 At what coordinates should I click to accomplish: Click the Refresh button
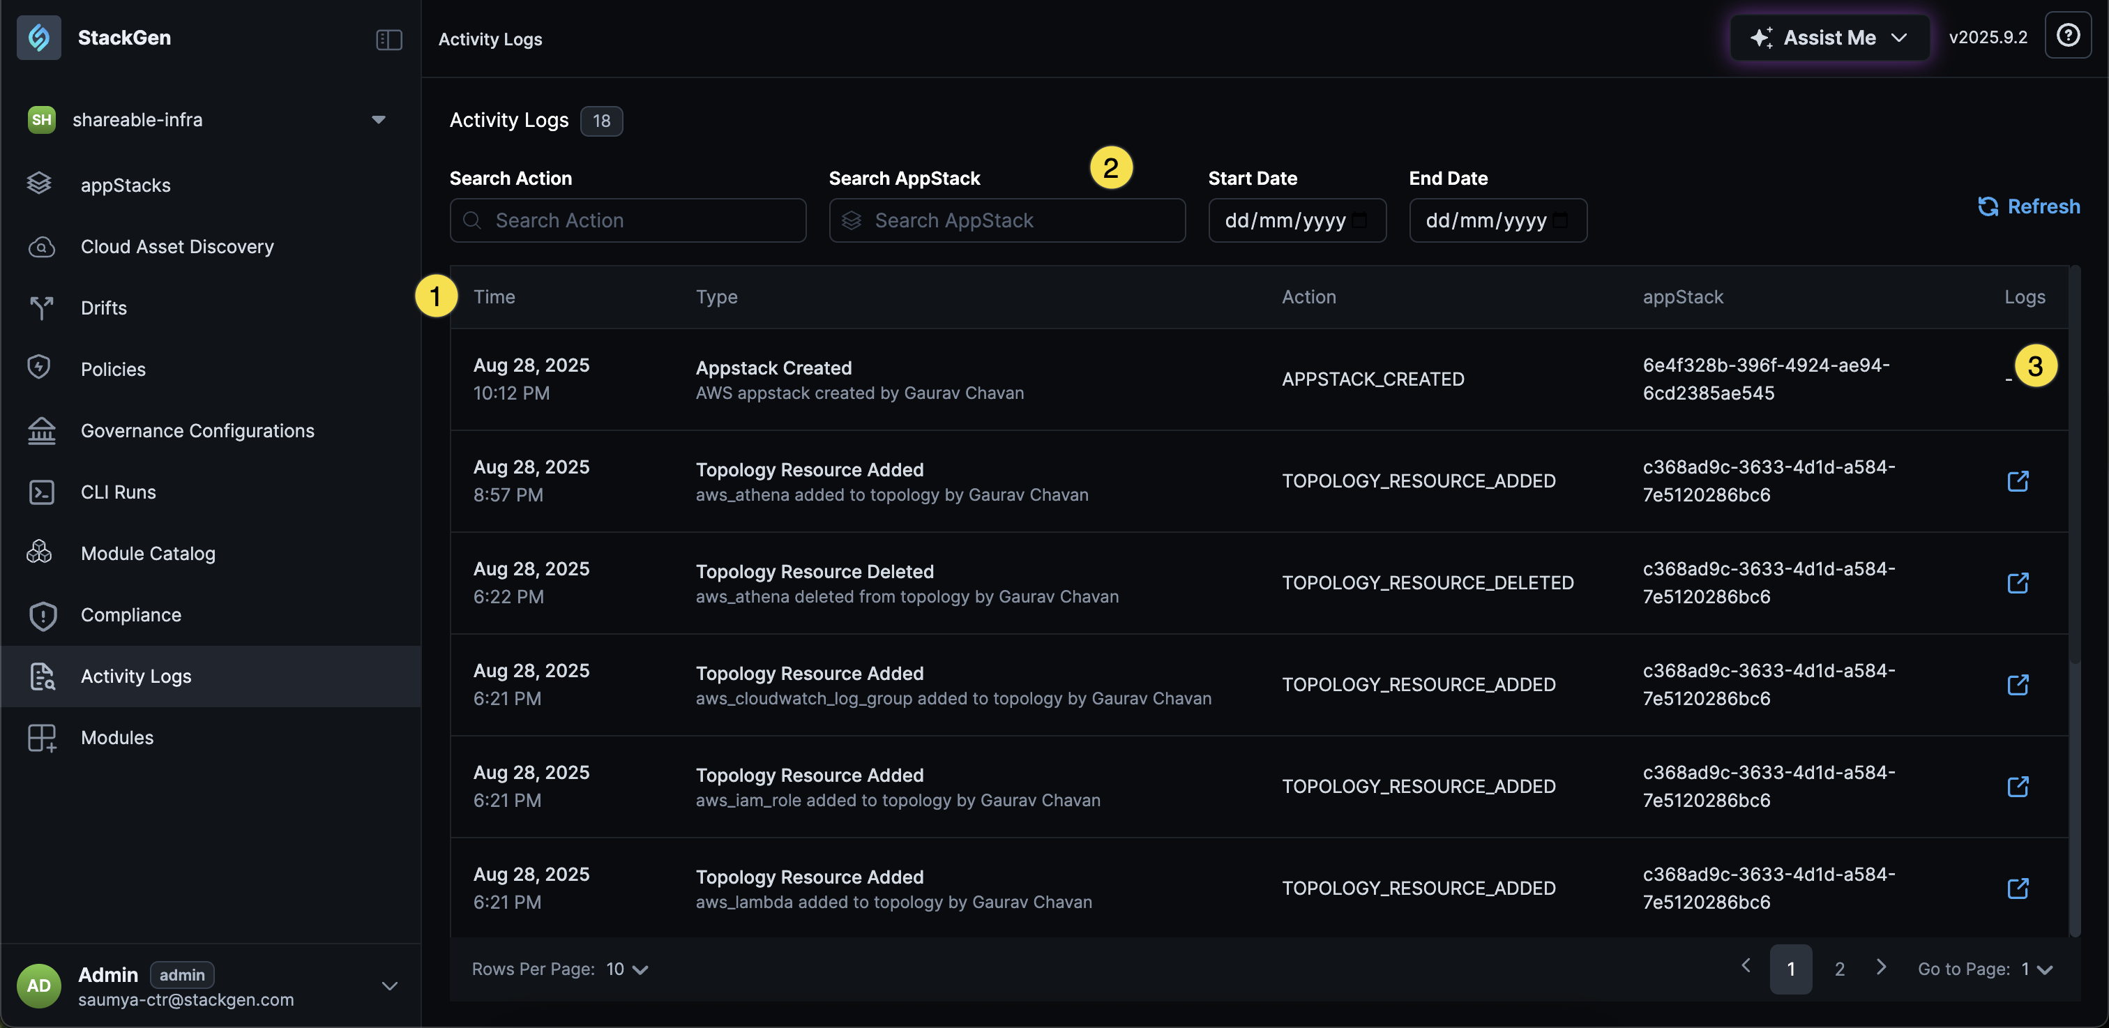(2029, 206)
